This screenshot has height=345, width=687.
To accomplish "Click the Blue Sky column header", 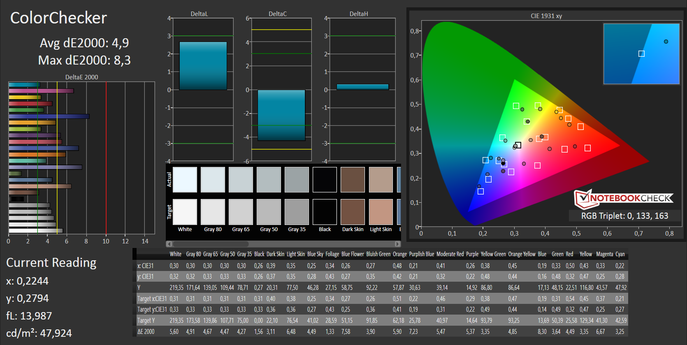I will (315, 254).
